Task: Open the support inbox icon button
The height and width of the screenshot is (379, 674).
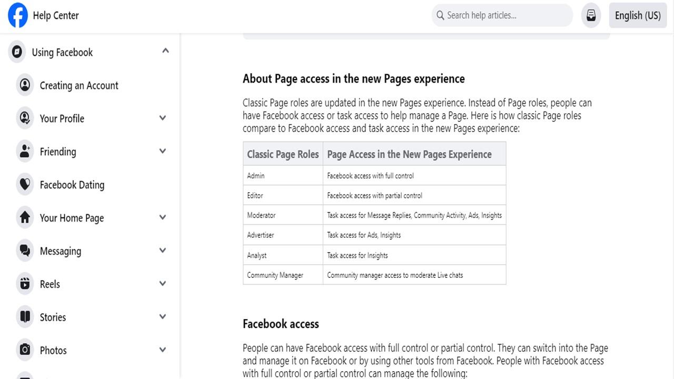Action: click(x=591, y=15)
